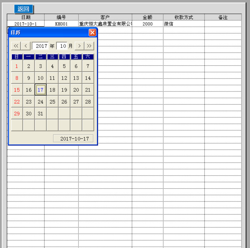Close the 日历 dialog
The image size is (250, 248).
pos(92,32)
